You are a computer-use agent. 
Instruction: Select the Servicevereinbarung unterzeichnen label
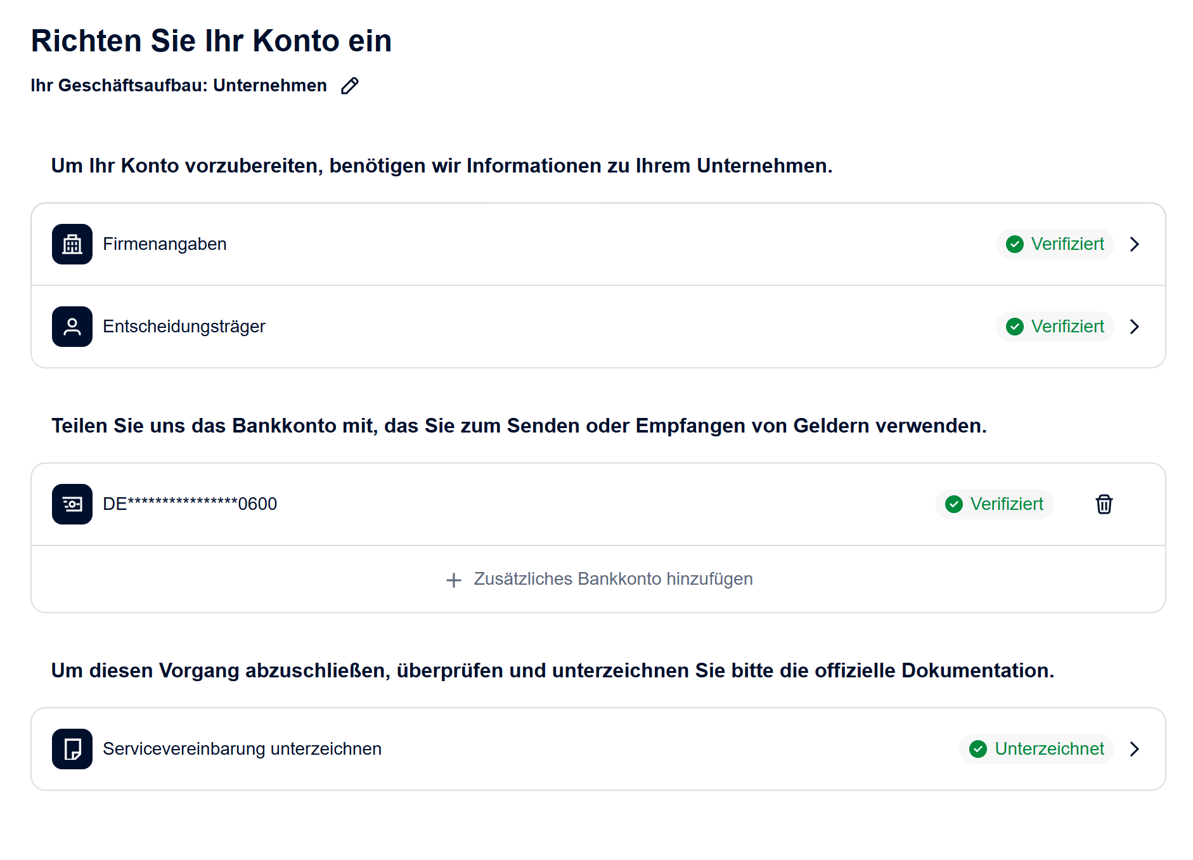(242, 749)
